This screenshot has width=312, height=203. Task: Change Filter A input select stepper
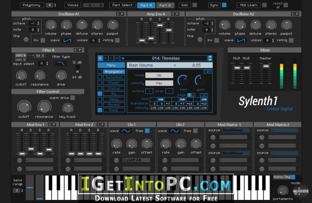pos(47,64)
